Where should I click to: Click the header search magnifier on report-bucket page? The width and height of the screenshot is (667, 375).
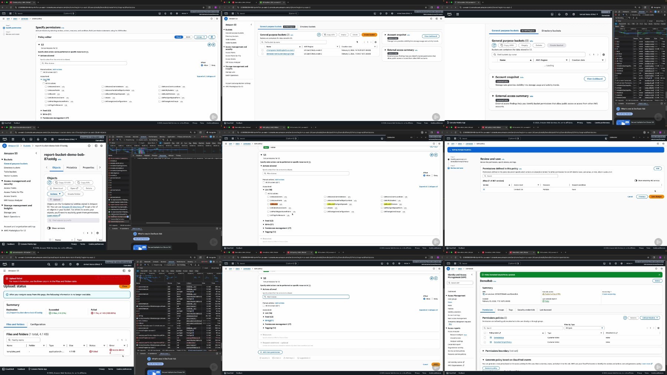pos(23,139)
